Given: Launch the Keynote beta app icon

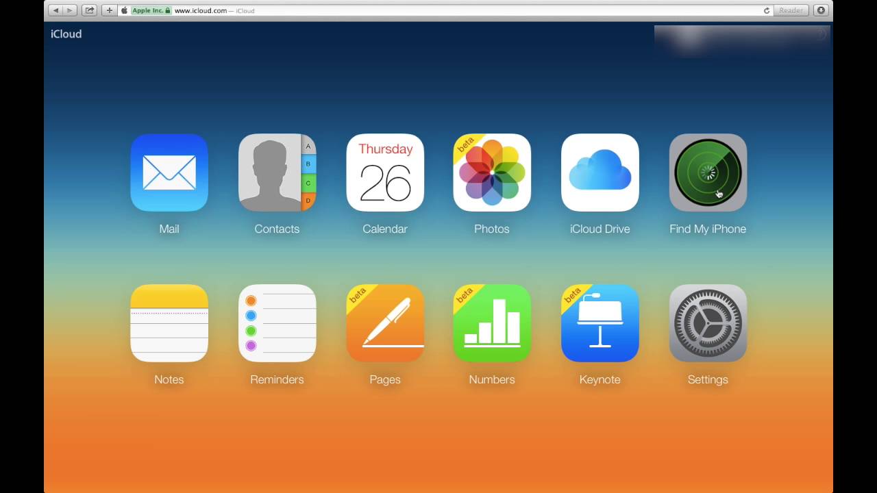Looking at the screenshot, I should pos(600,323).
